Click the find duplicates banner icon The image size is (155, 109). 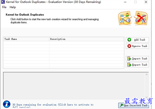[x=125, y=18]
